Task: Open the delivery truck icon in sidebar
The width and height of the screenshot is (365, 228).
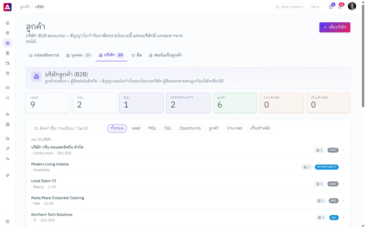Action: (x=8, y=139)
